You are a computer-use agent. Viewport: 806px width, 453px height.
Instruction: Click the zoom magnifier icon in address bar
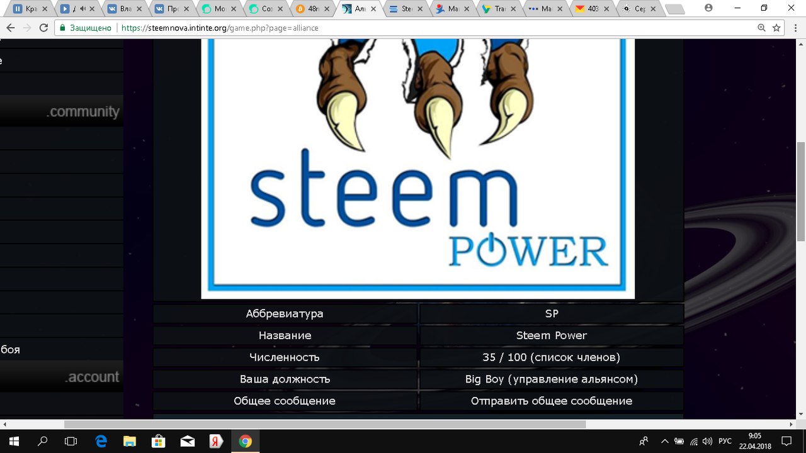click(761, 28)
